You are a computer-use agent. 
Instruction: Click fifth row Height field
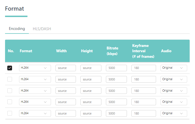point(91,113)
